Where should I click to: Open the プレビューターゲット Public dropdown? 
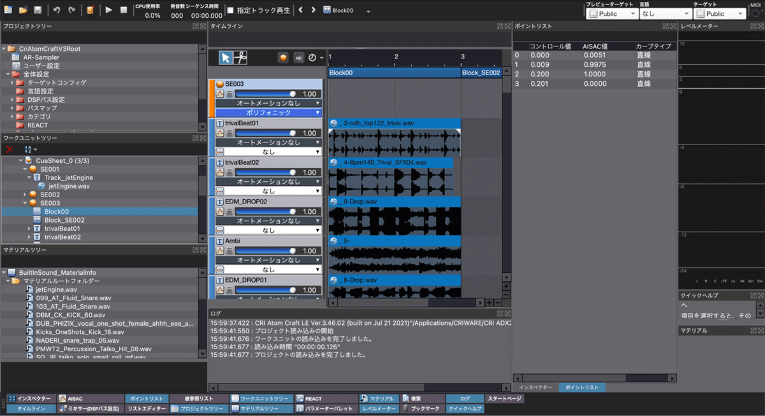(613, 13)
